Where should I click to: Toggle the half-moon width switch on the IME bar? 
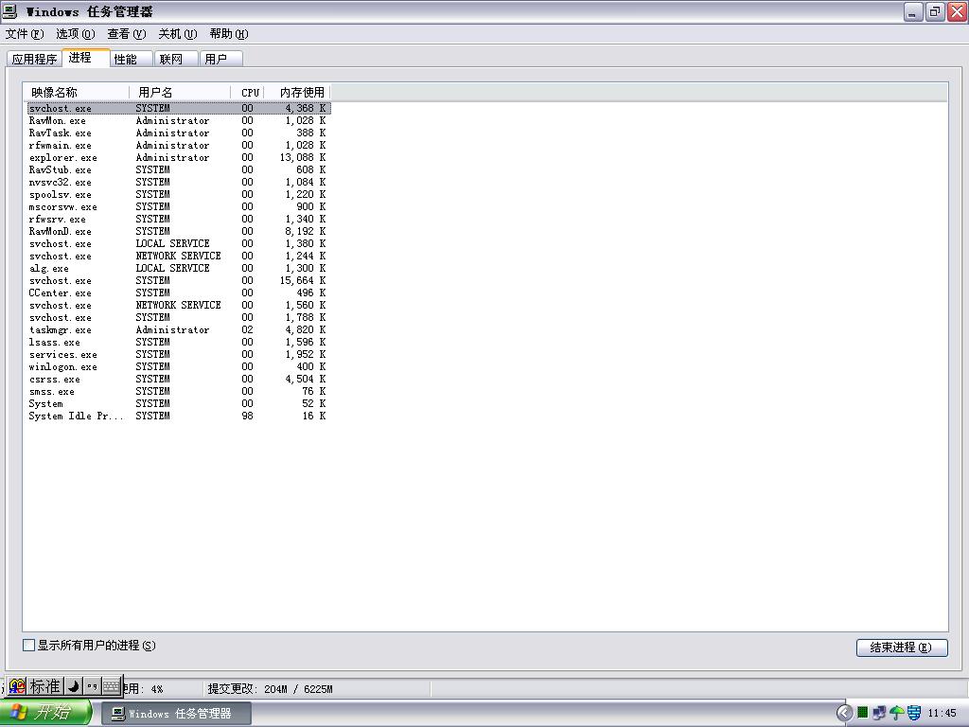click(x=74, y=686)
